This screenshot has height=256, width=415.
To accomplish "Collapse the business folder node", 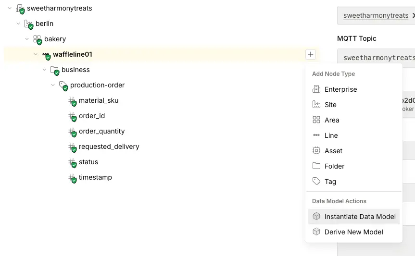I will [44, 70].
